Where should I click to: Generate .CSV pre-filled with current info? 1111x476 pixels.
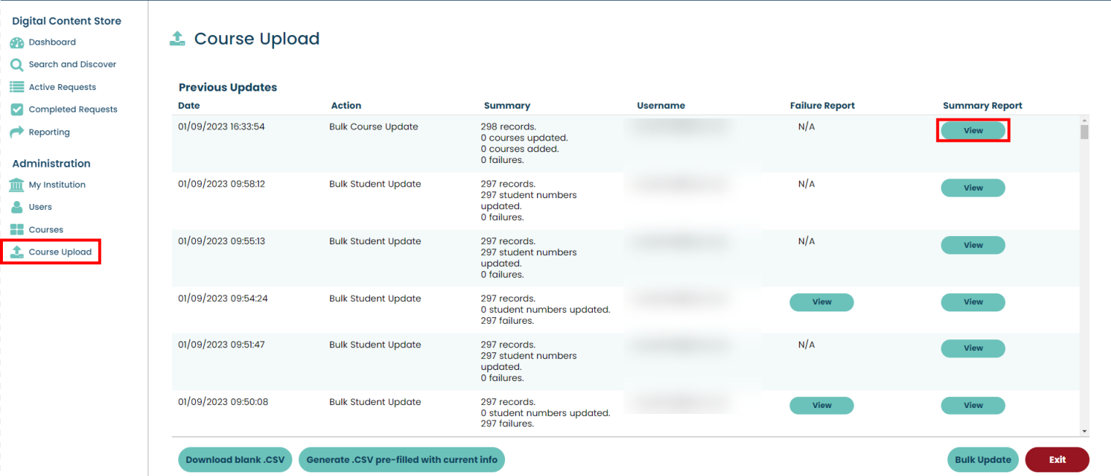click(401, 460)
